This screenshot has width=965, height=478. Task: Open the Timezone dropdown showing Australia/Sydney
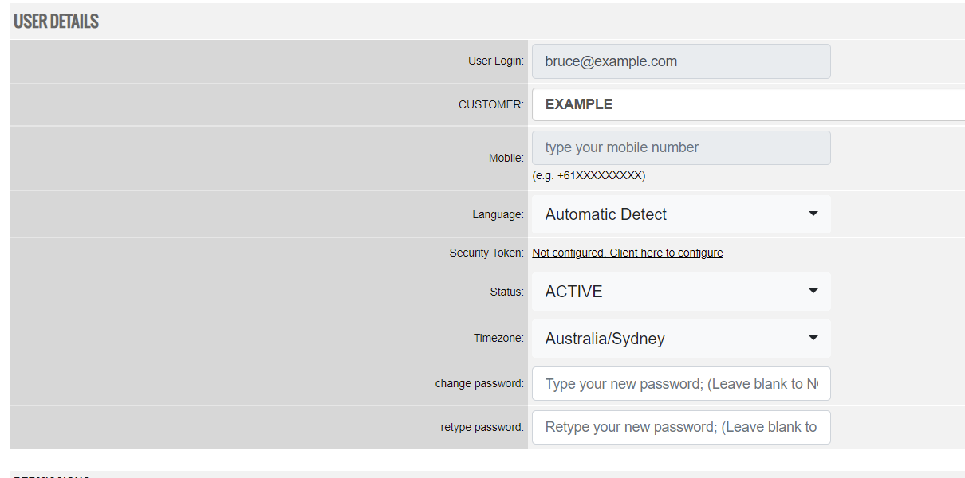(x=681, y=339)
